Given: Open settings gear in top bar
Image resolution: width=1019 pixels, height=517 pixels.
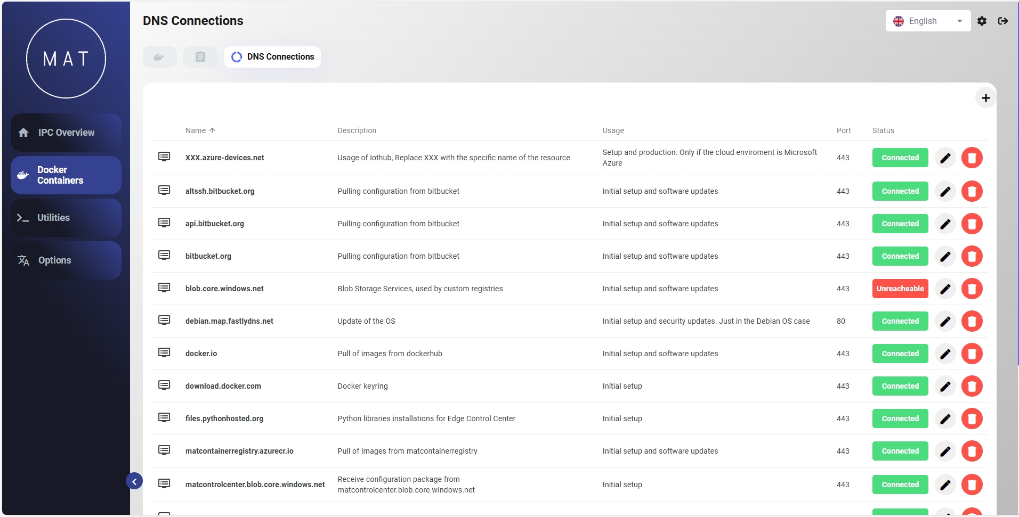Looking at the screenshot, I should [982, 21].
